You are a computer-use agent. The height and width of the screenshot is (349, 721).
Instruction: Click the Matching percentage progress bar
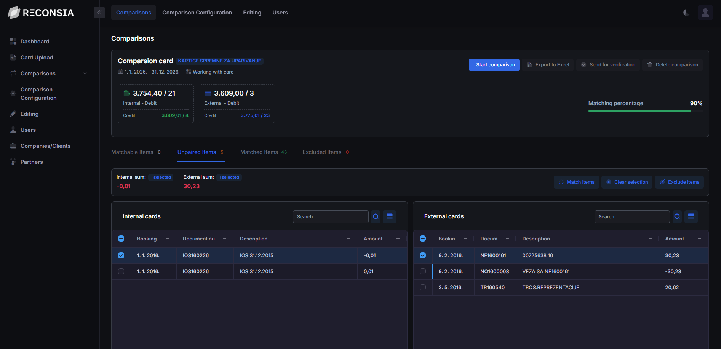tap(645, 111)
